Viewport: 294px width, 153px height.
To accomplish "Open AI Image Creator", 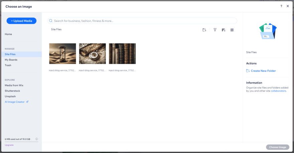I will tap(15, 102).
